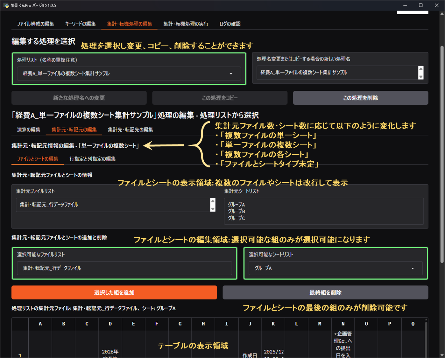
Task: Click the scroll-up arrow of the page scrollbar
Action: pyautogui.click(x=442, y=14)
